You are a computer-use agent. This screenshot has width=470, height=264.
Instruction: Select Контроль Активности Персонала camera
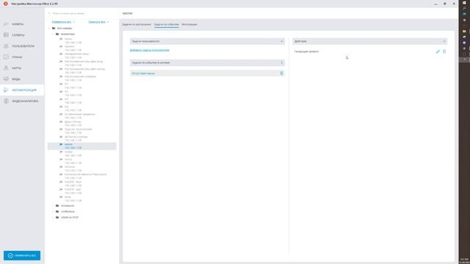point(85,175)
